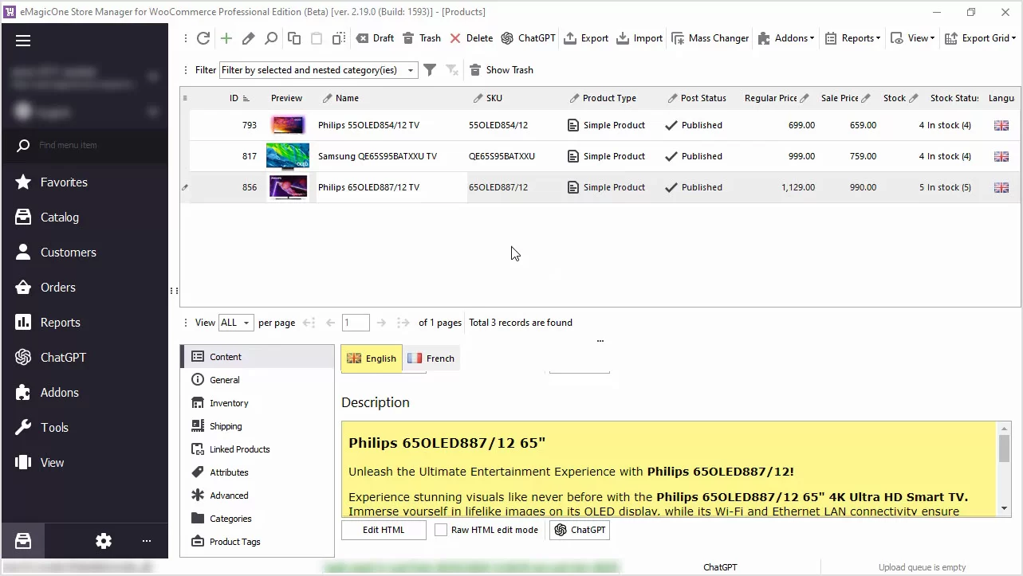Open settings with the gear icon
Screen dimensions: 1023x576
(104, 541)
